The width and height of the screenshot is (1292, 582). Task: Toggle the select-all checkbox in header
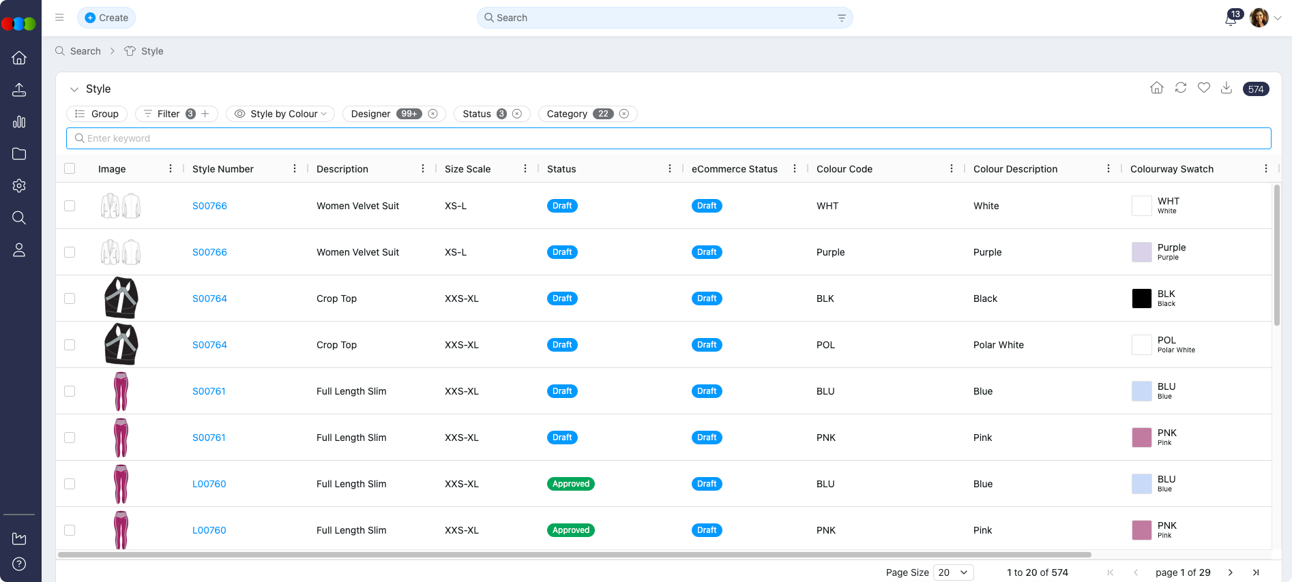tap(70, 168)
